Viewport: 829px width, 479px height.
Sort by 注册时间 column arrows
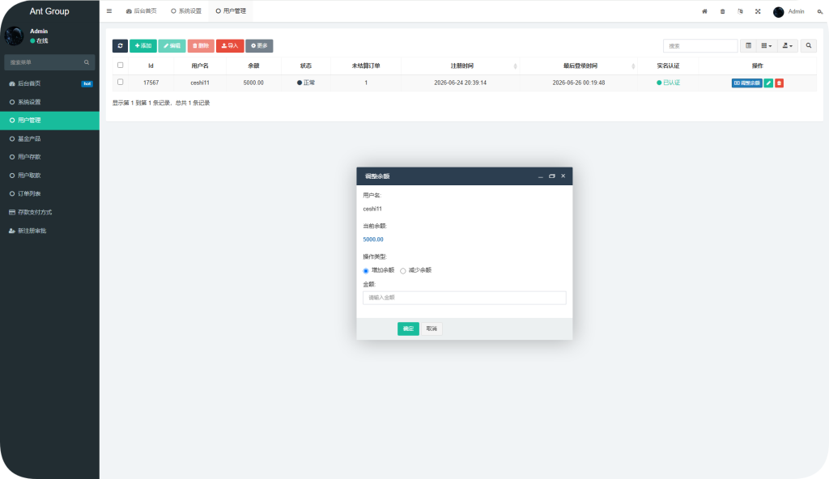[515, 66]
